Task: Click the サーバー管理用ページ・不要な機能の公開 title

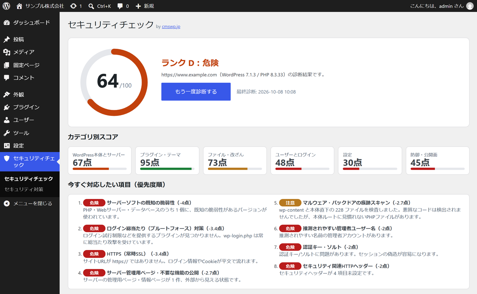Action: [x=163, y=273]
